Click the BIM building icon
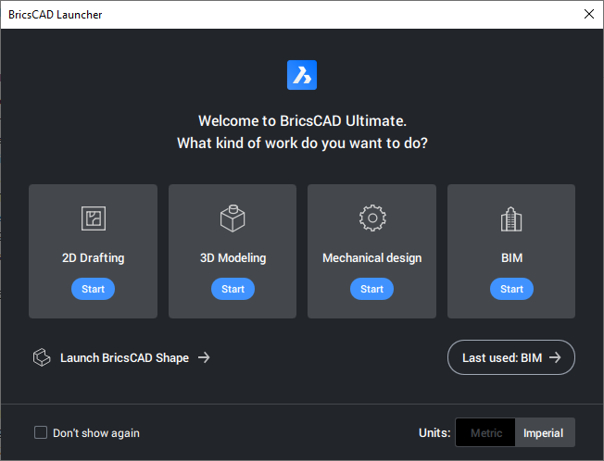Screen dimensions: 604x461 [511, 219]
